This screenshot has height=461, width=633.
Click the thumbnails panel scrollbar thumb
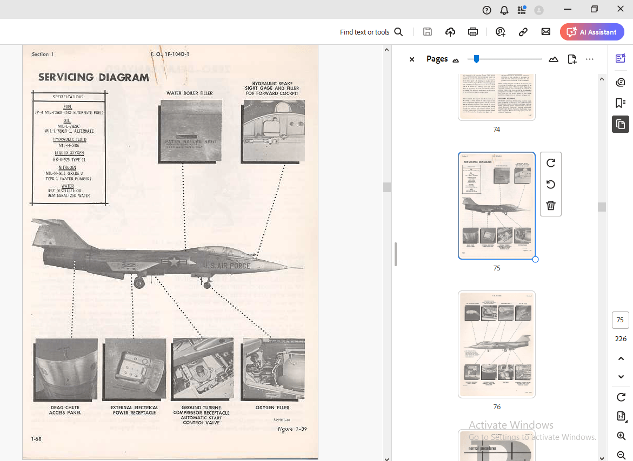click(x=602, y=207)
